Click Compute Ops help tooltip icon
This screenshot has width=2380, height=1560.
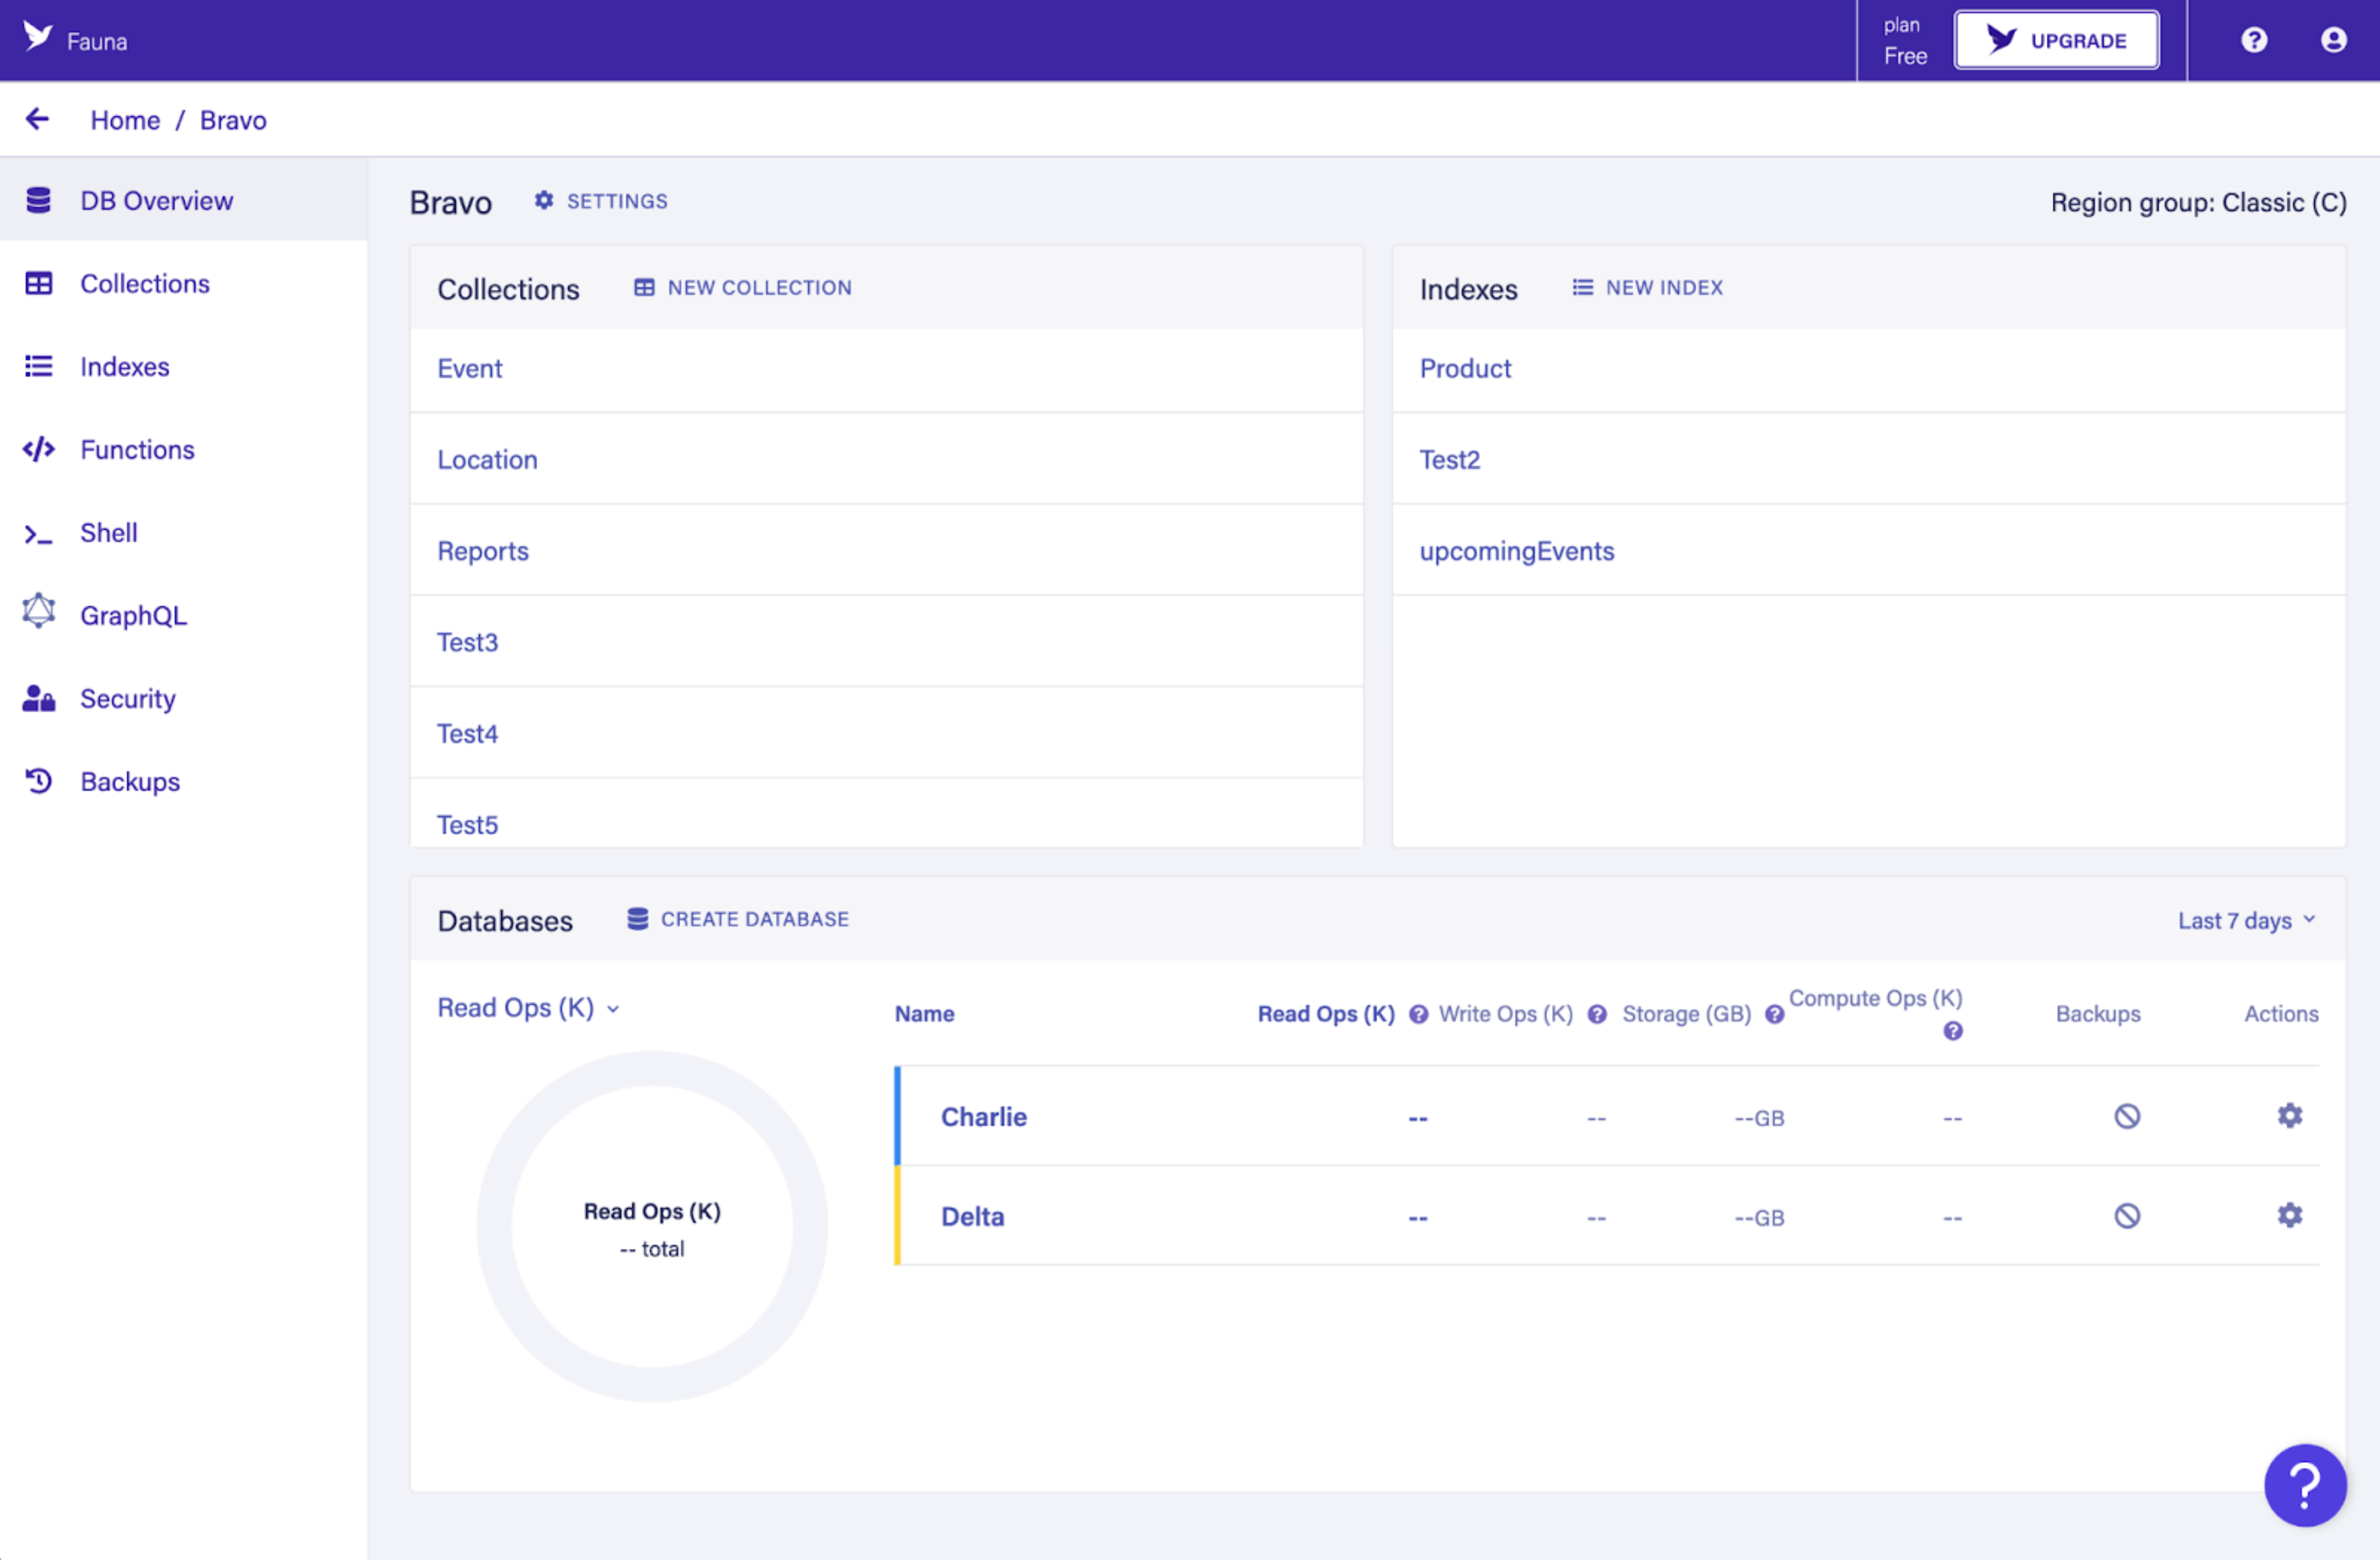[x=1952, y=1031]
